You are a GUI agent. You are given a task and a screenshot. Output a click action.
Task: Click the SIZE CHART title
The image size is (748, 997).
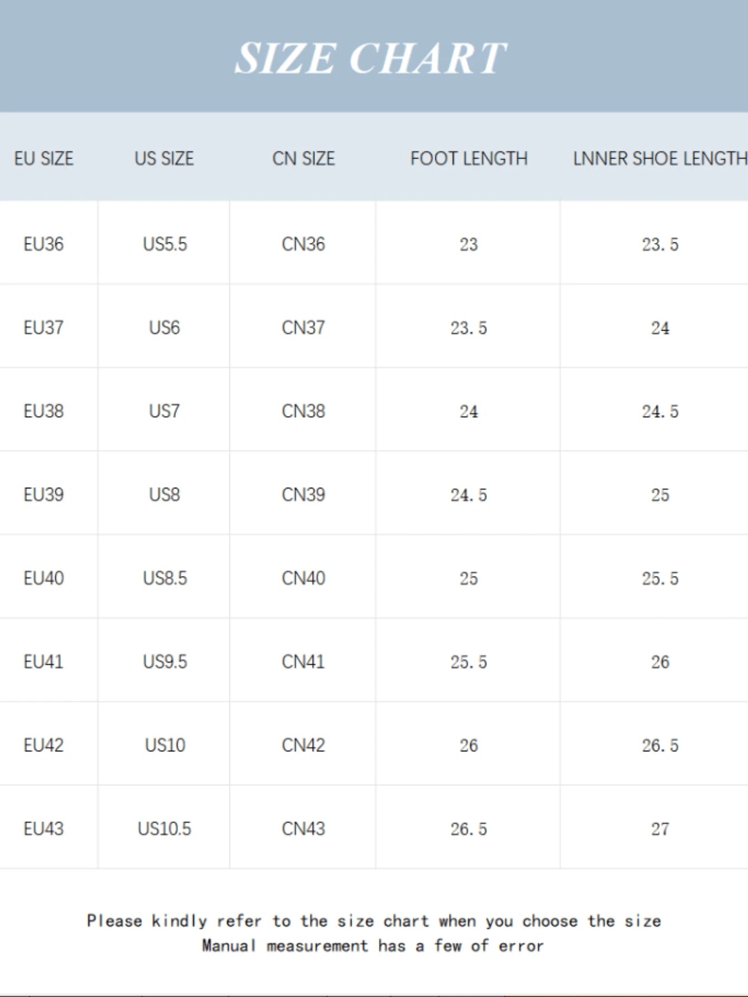point(371,58)
